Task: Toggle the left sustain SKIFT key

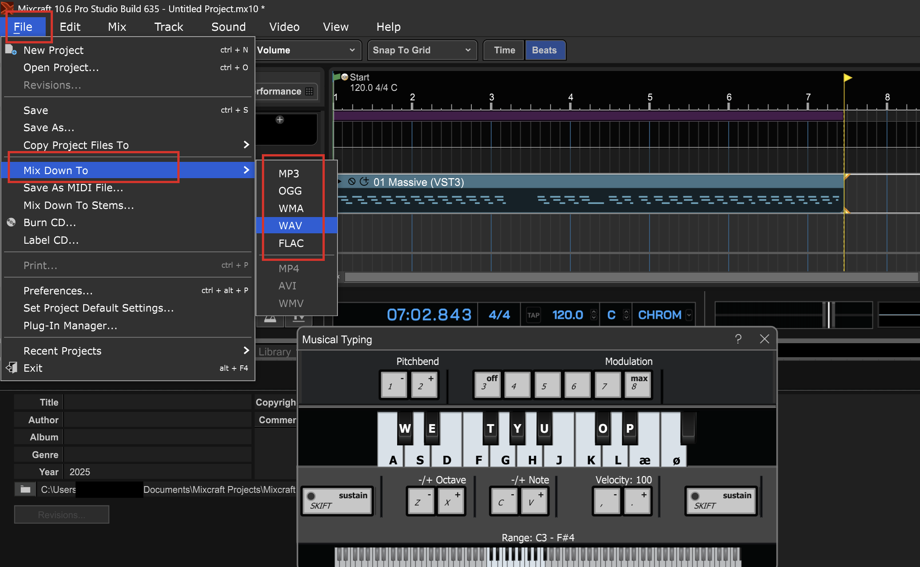Action: click(x=337, y=501)
